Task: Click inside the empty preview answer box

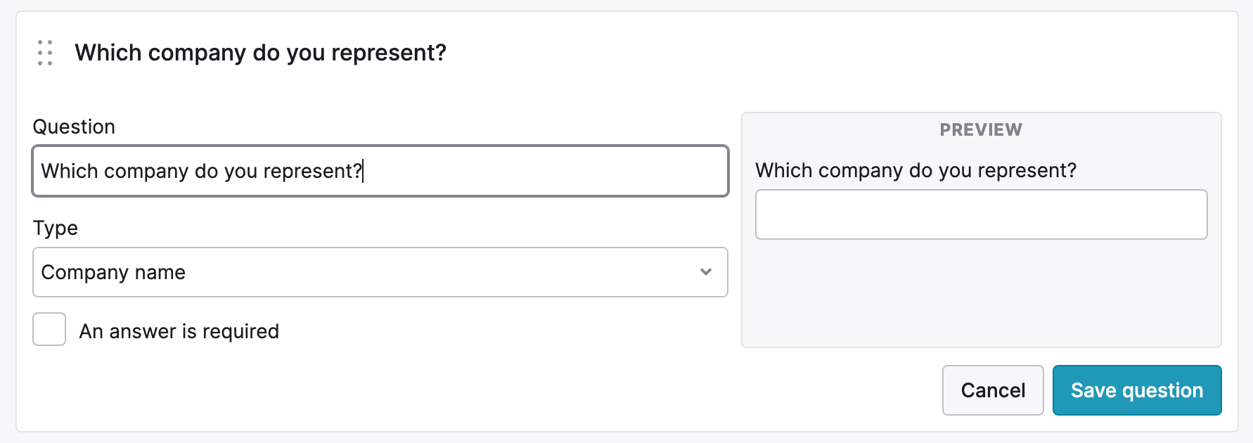Action: [x=981, y=214]
